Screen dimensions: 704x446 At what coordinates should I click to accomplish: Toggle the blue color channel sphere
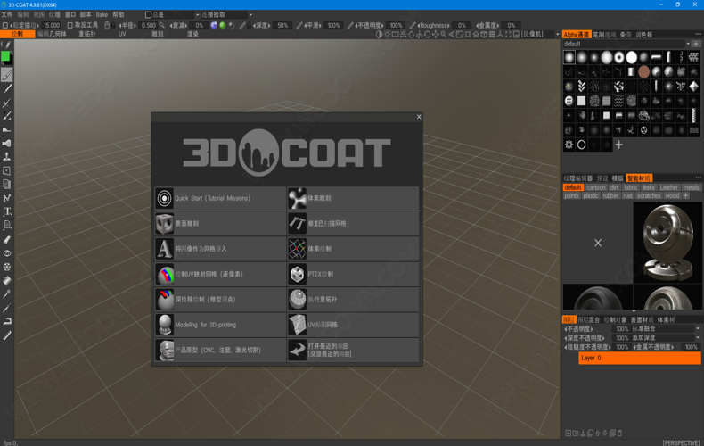[214, 25]
